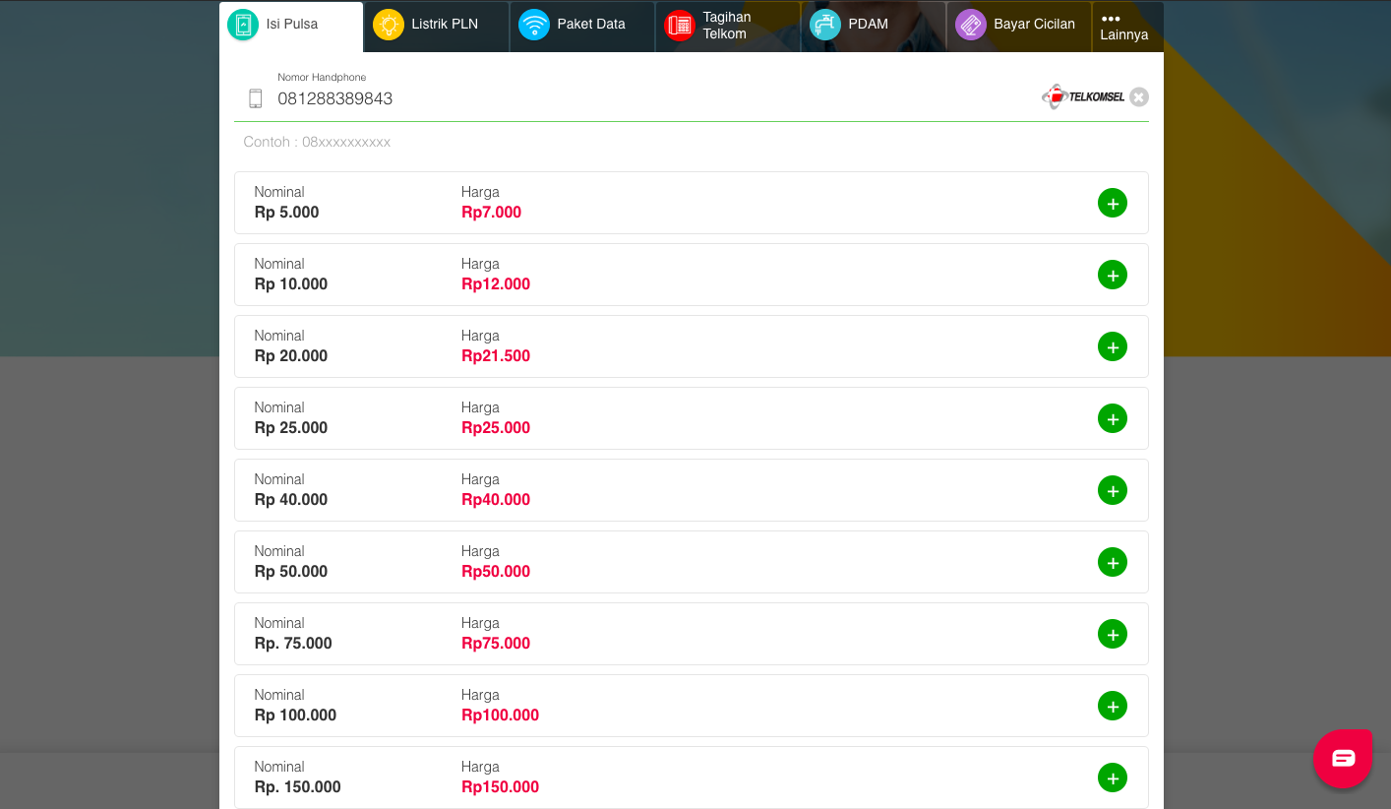Viewport: 1391px width, 809px height.
Task: Click the Rp 100.000 nominal value
Action: tap(295, 716)
